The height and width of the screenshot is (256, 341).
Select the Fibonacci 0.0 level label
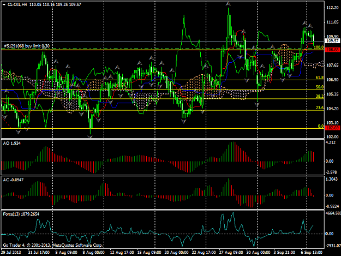click(x=321, y=126)
